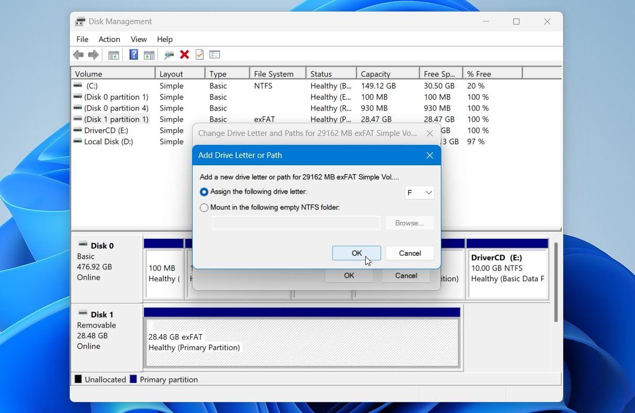Click the Status column header
Screen dimensions: 635x413
[331, 74]
